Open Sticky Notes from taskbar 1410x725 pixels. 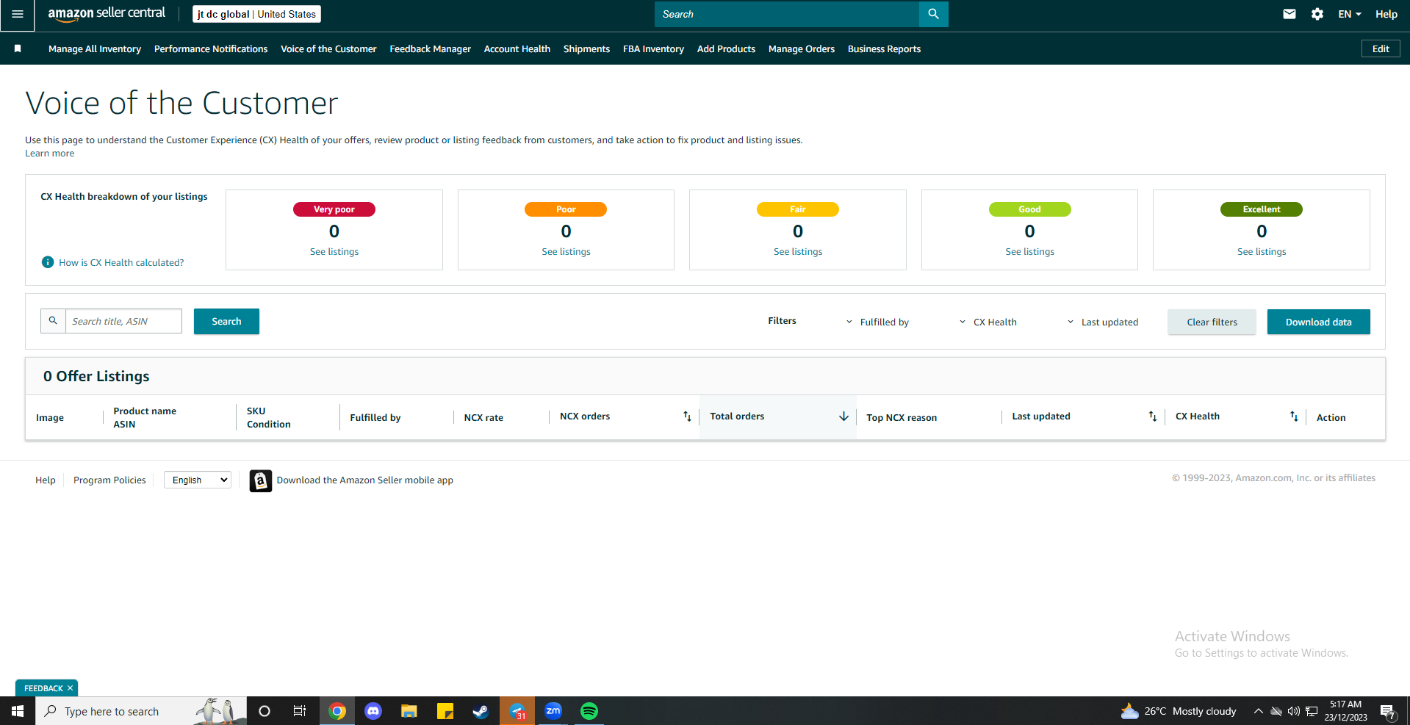click(x=445, y=711)
